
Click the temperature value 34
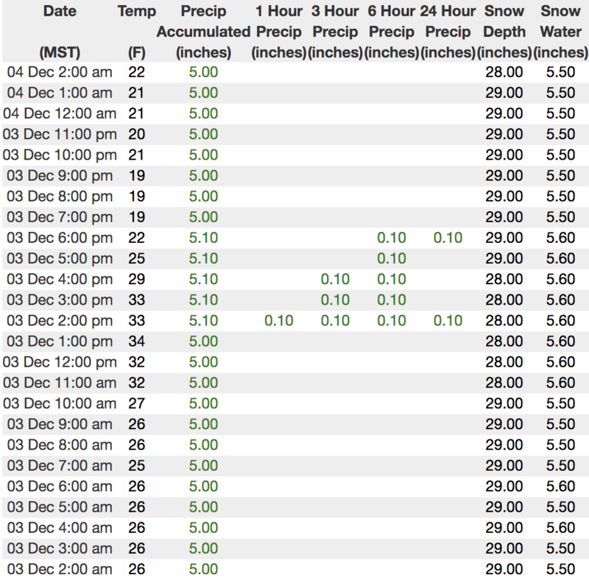point(137,341)
